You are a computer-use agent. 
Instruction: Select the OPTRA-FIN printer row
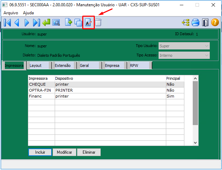click(x=106, y=90)
